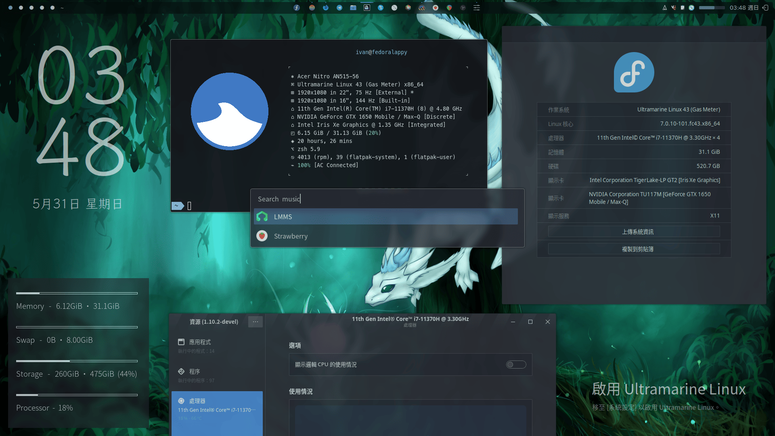Focus the terminal app icon in top panel
The height and width of the screenshot is (436, 775).
click(x=367, y=8)
